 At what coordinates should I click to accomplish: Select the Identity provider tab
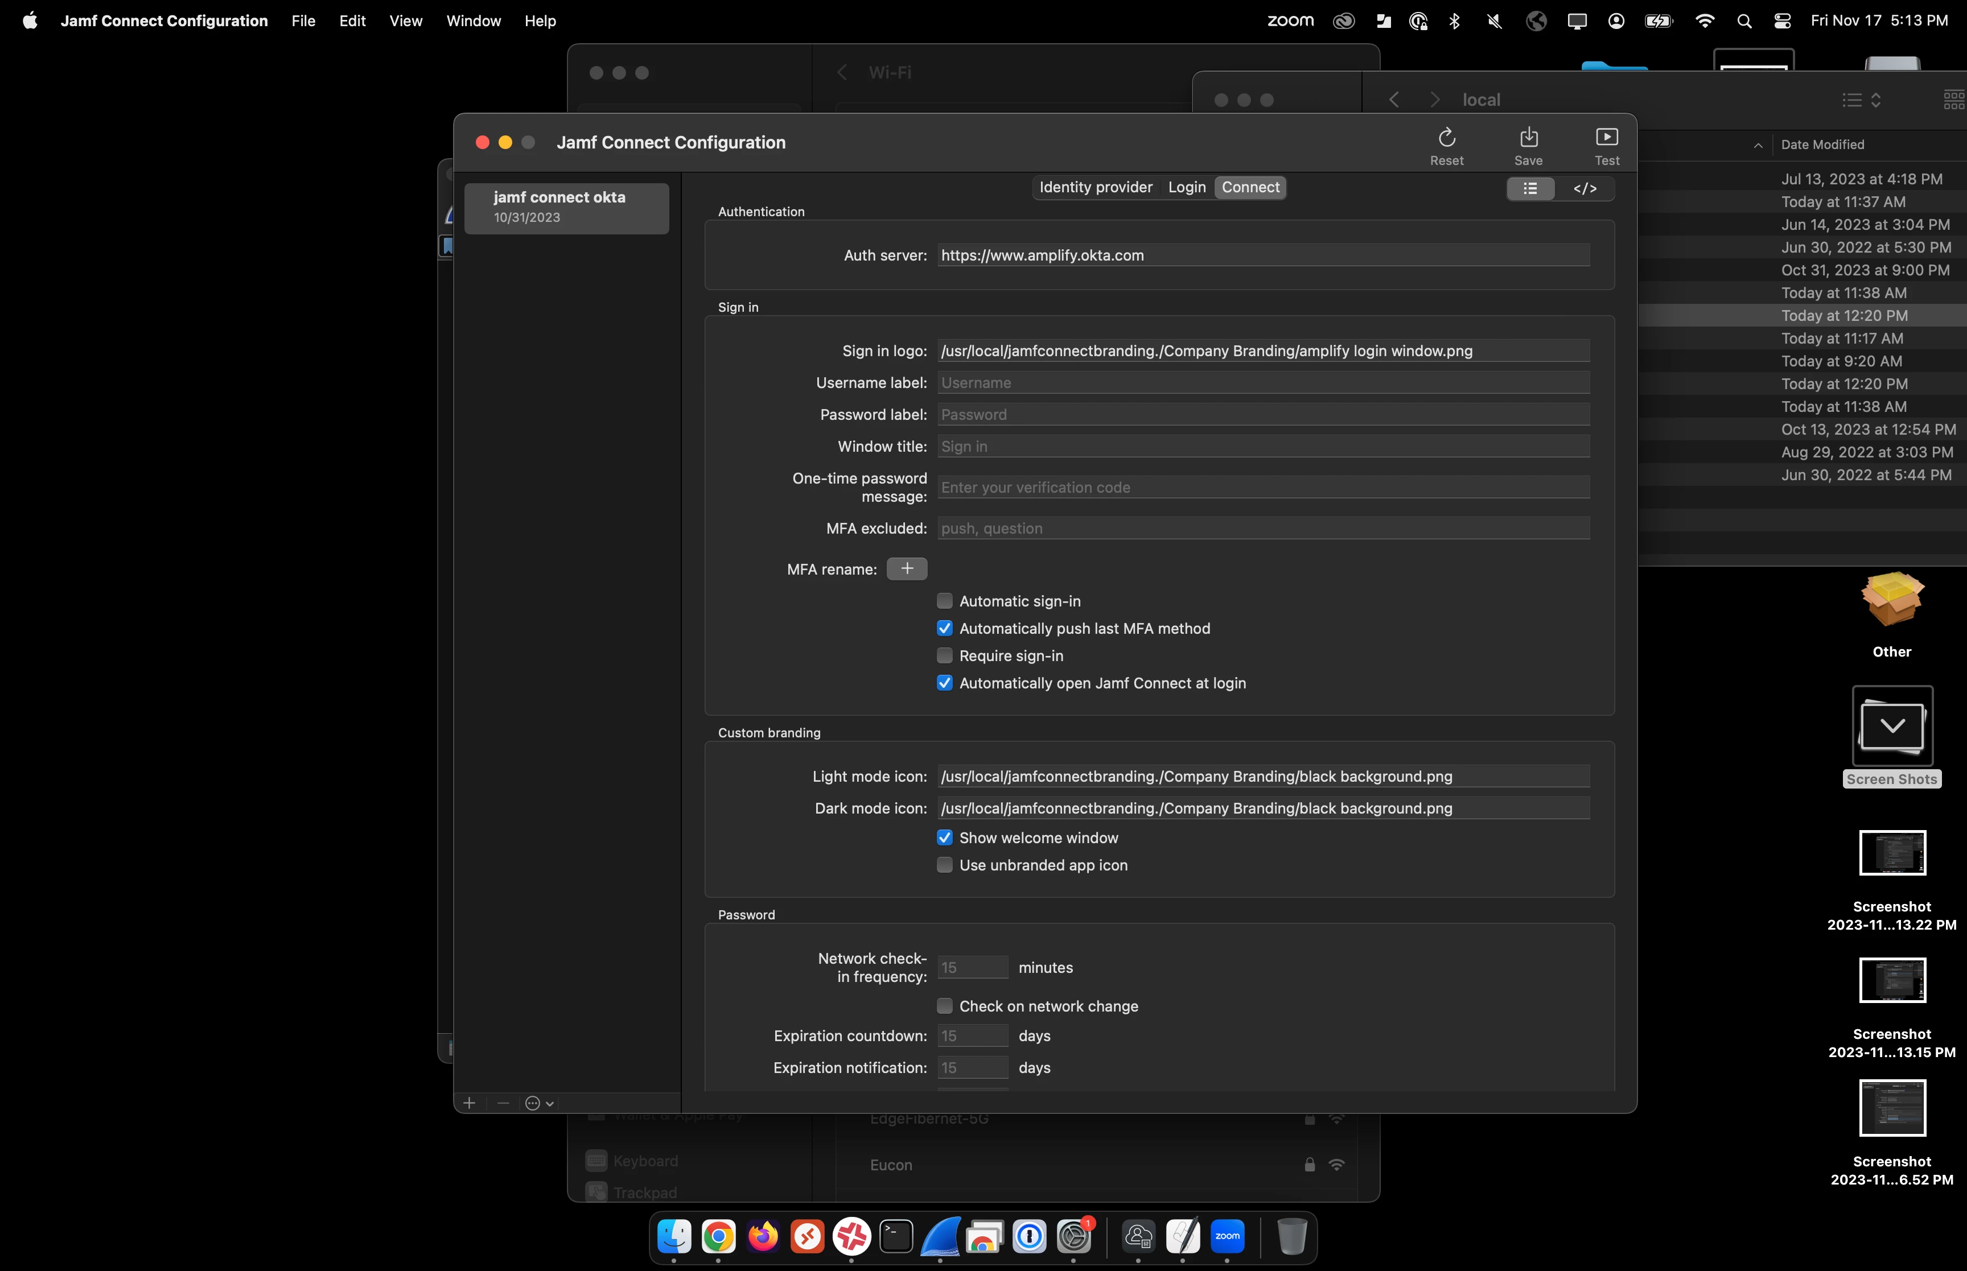(x=1096, y=187)
